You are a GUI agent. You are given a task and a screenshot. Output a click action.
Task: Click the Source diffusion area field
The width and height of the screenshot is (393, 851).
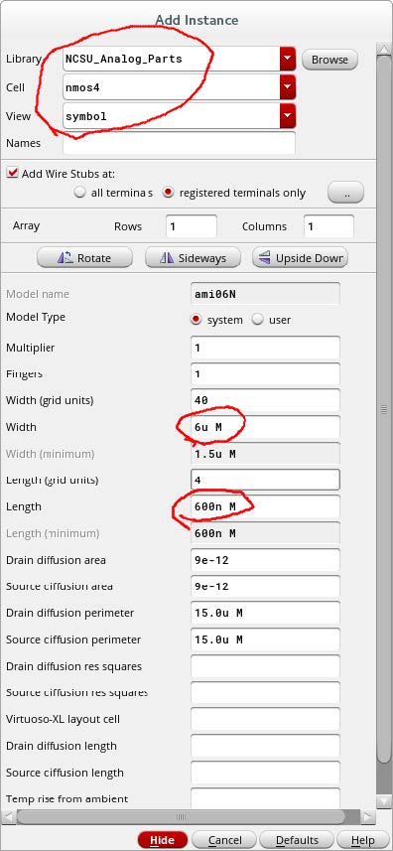[266, 586]
